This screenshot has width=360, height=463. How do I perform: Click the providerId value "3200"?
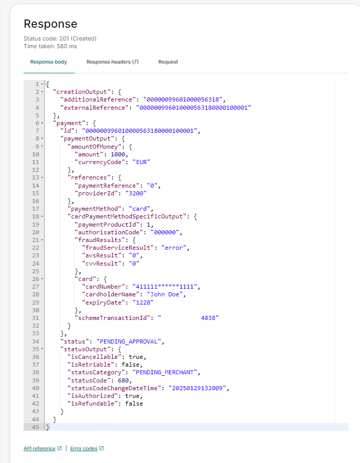click(x=136, y=193)
